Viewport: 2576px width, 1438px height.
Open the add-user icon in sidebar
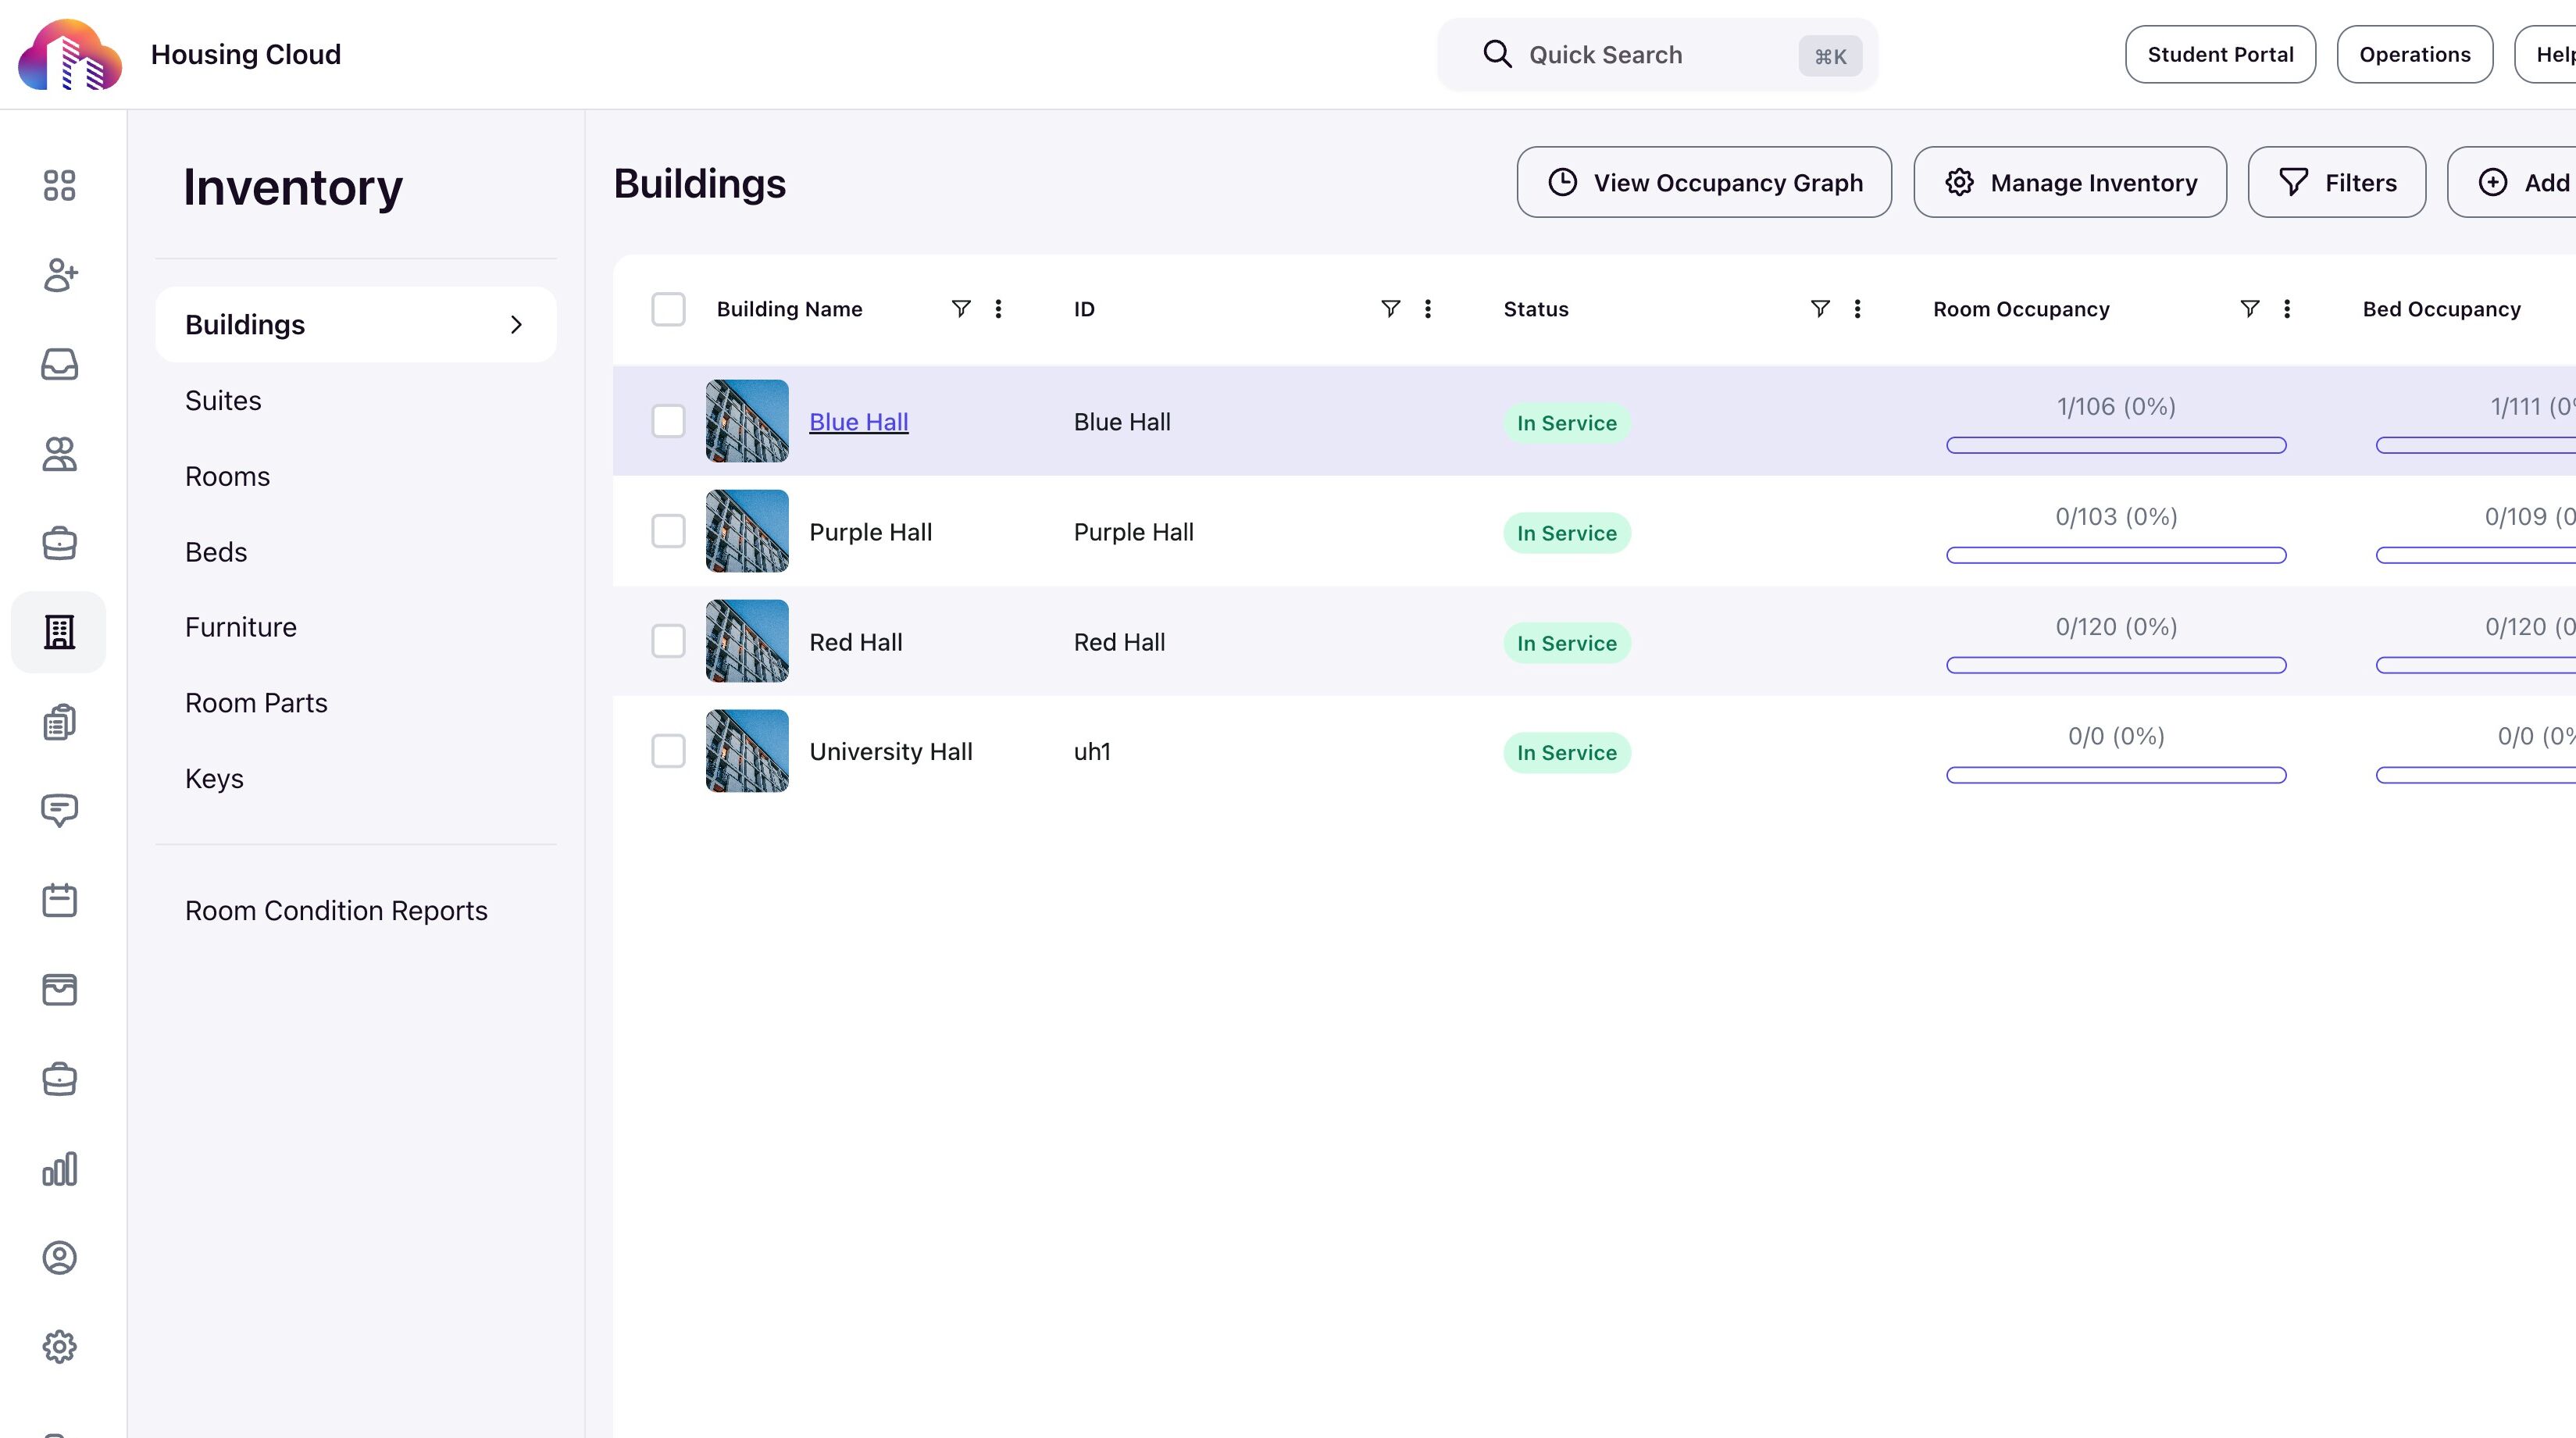59,275
